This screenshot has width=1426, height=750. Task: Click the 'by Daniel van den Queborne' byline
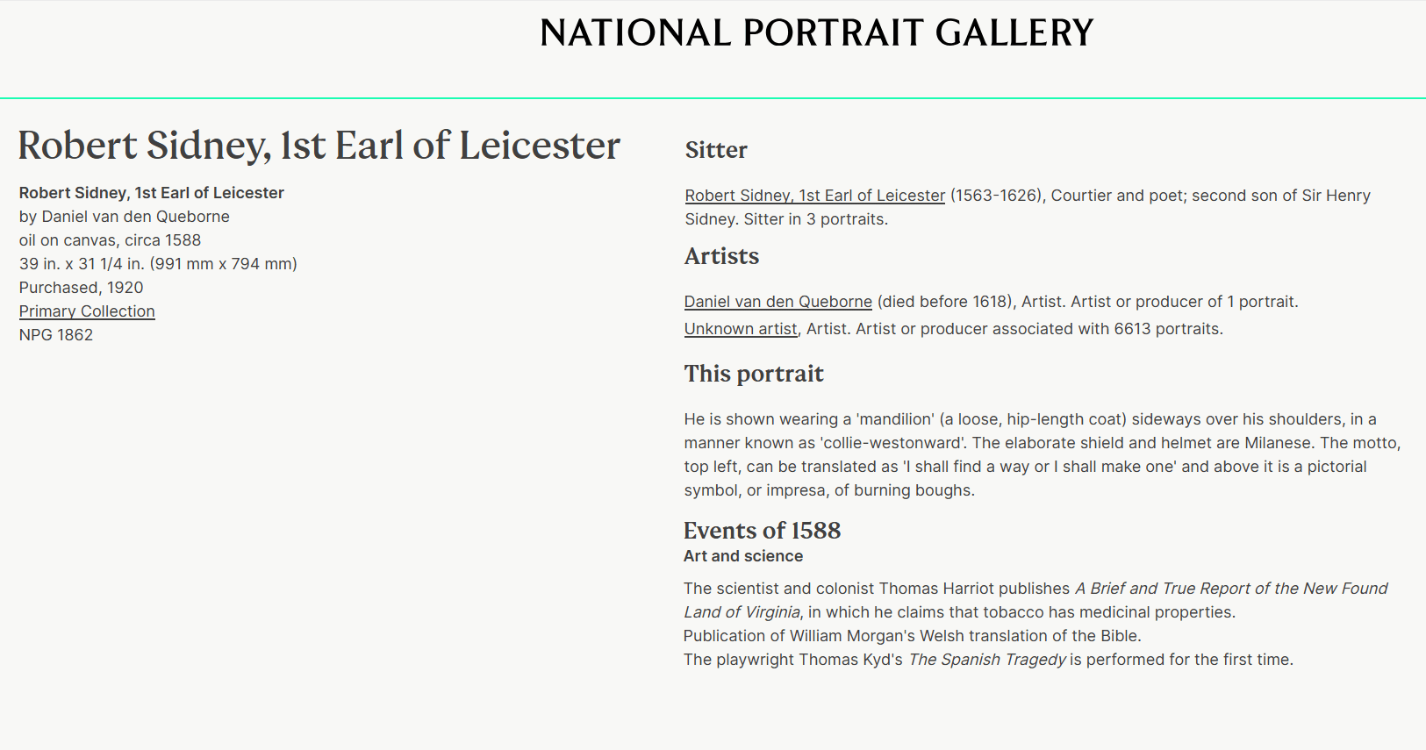pos(125,217)
